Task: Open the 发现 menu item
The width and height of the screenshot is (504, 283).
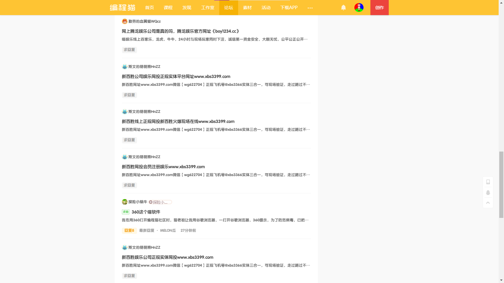Action: pos(187,8)
